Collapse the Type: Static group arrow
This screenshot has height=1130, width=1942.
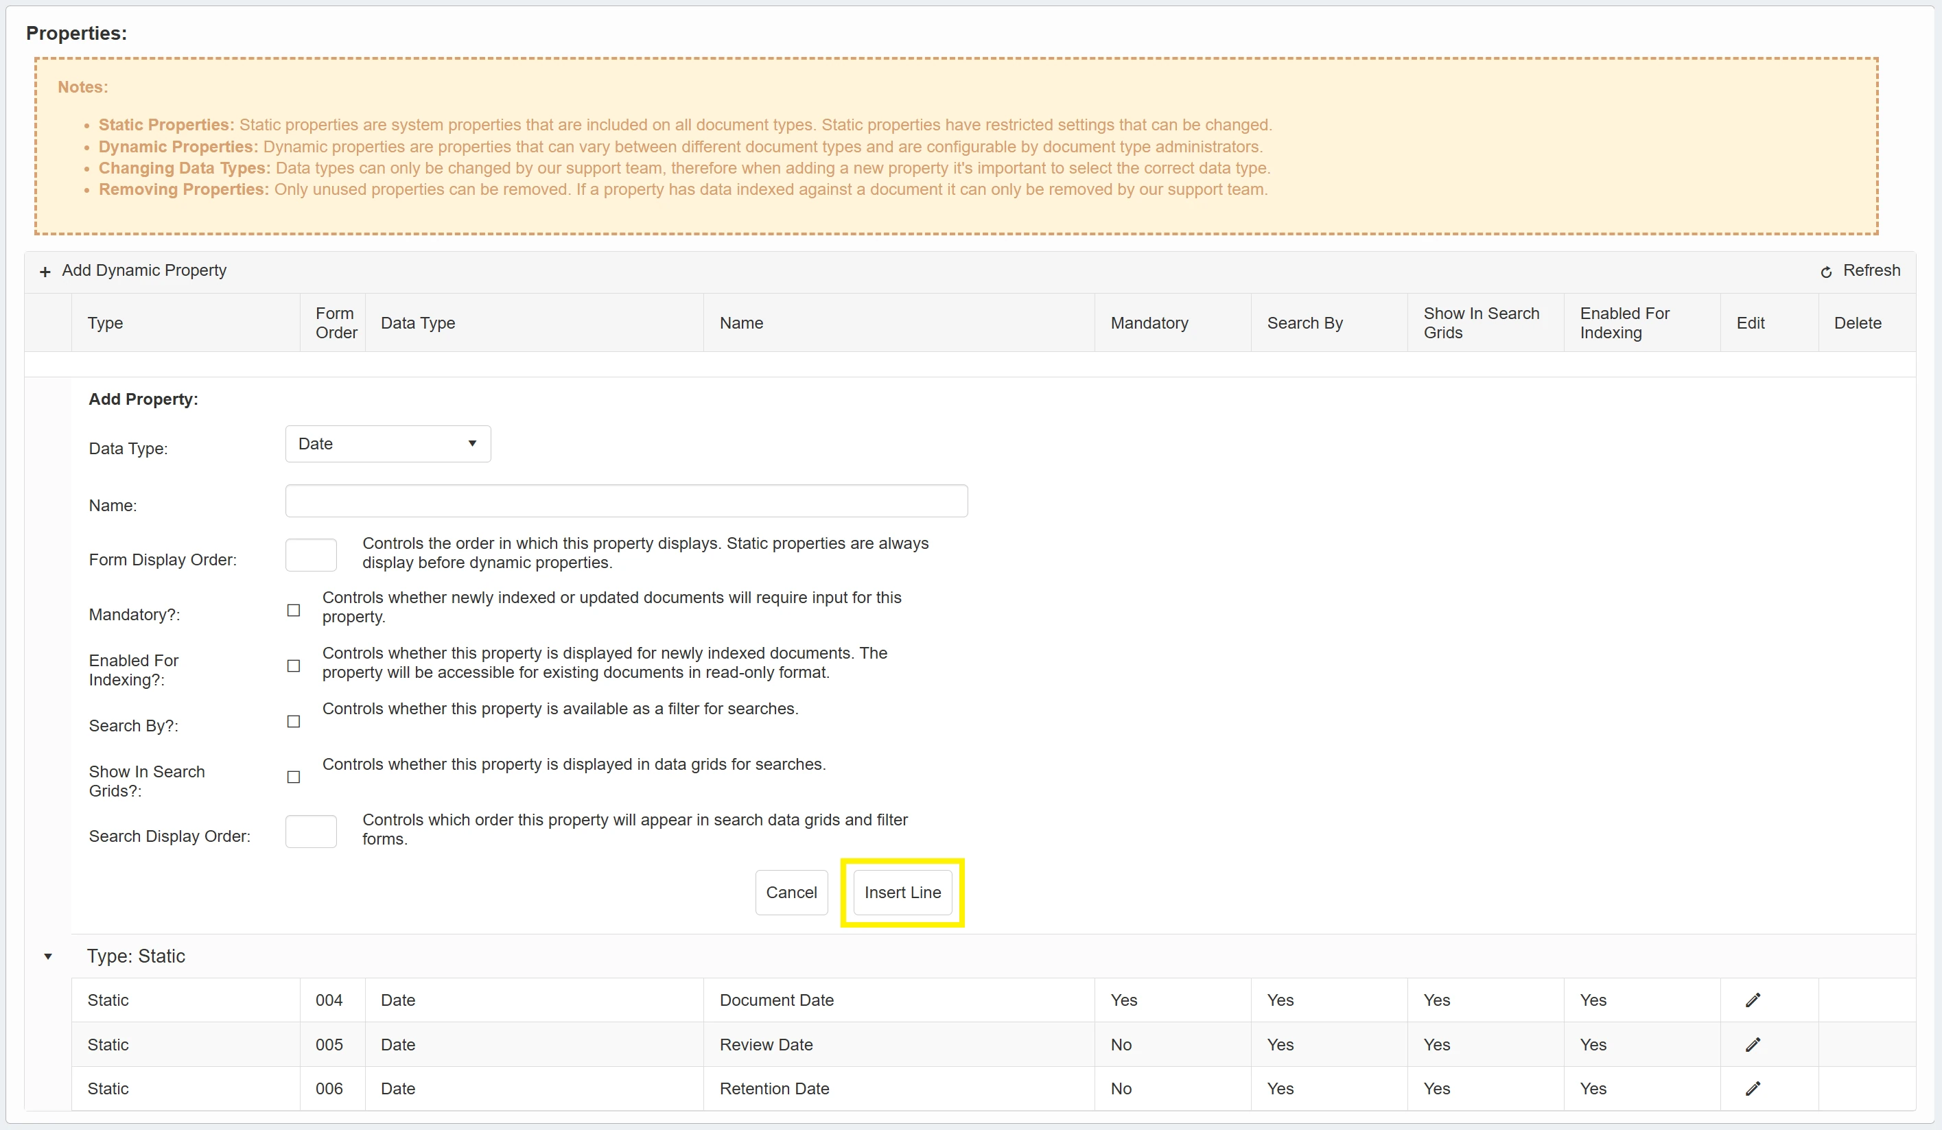(x=48, y=956)
